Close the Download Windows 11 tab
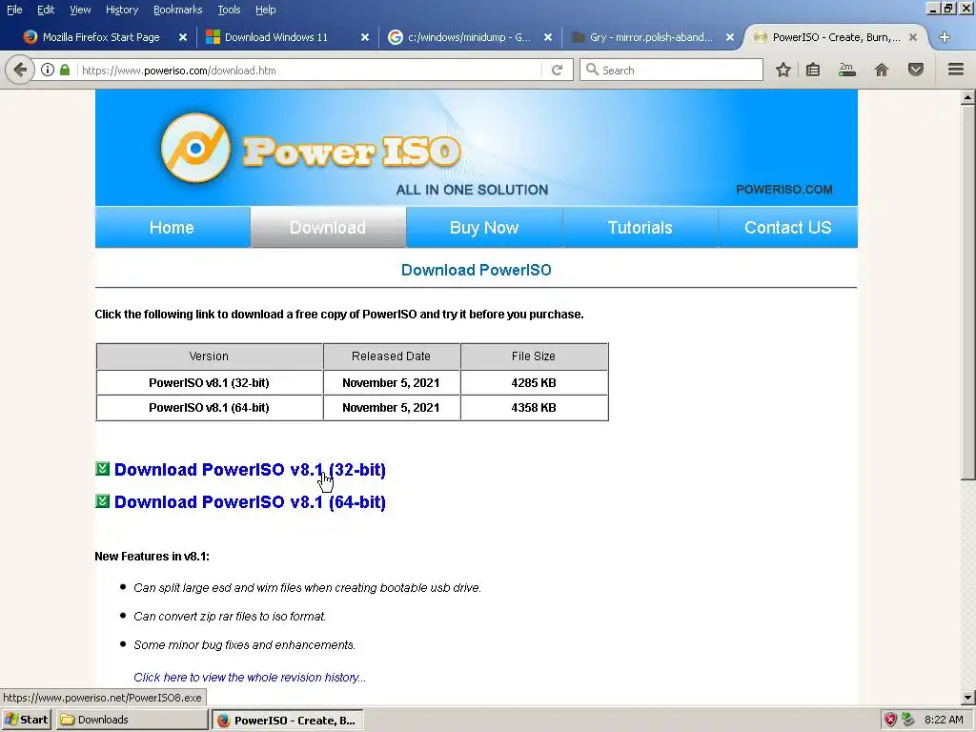Image resolution: width=976 pixels, height=732 pixels. click(x=365, y=37)
